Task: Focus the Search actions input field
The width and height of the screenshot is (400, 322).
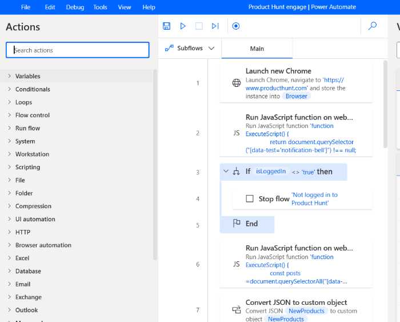Action: coord(78,50)
